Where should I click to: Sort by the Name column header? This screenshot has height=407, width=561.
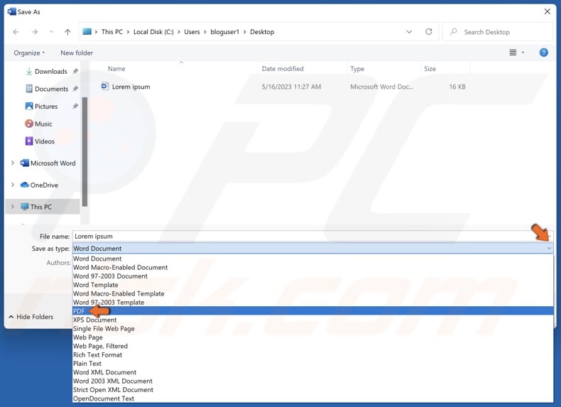tap(116, 69)
